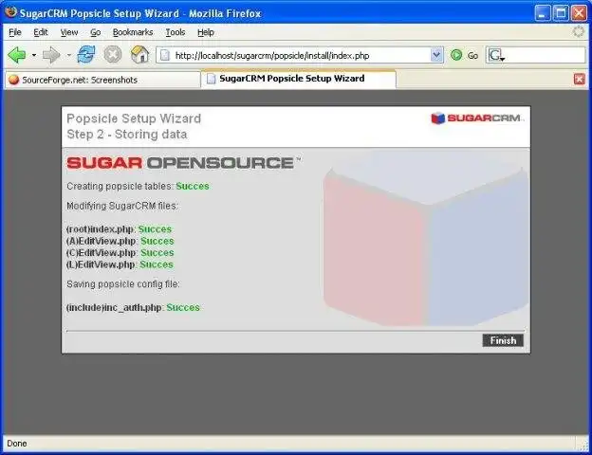This screenshot has height=455, width=592.
Task: Minimize the Firefox window
Action: pos(542,13)
